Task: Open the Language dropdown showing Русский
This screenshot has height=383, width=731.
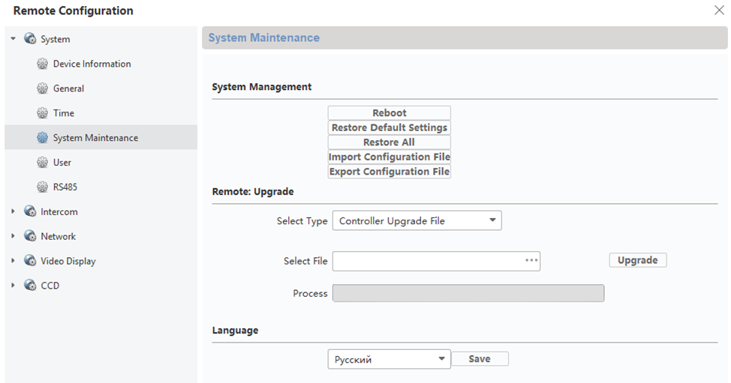Action: 389,359
